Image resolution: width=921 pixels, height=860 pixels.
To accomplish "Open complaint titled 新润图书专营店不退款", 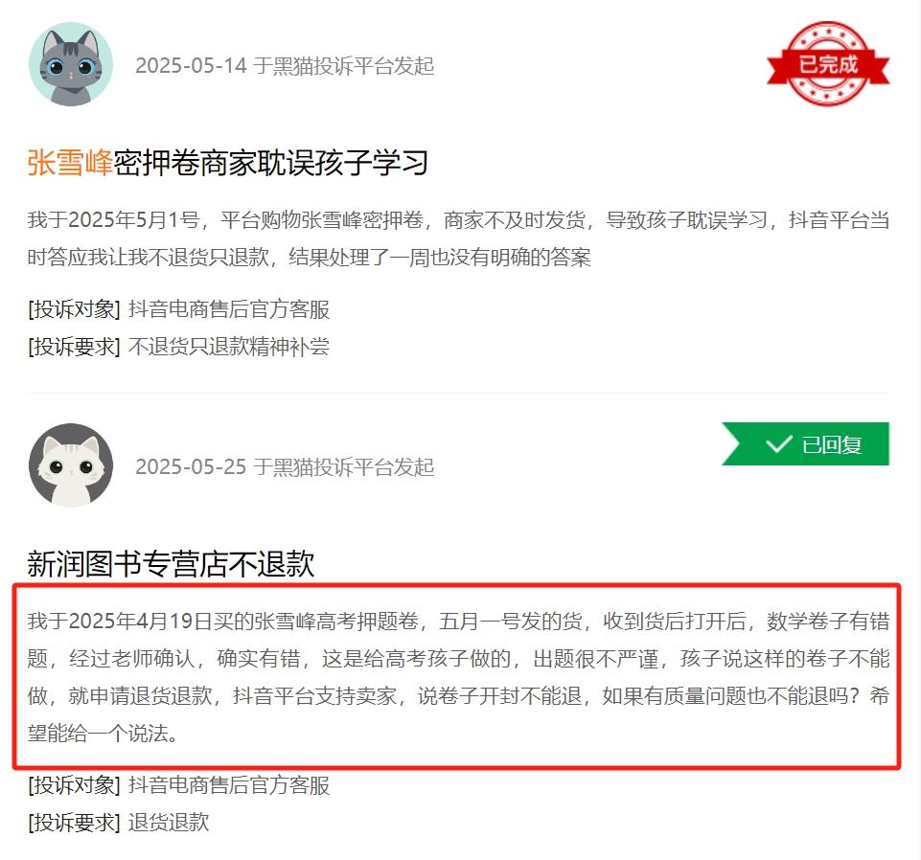I will 171,563.
